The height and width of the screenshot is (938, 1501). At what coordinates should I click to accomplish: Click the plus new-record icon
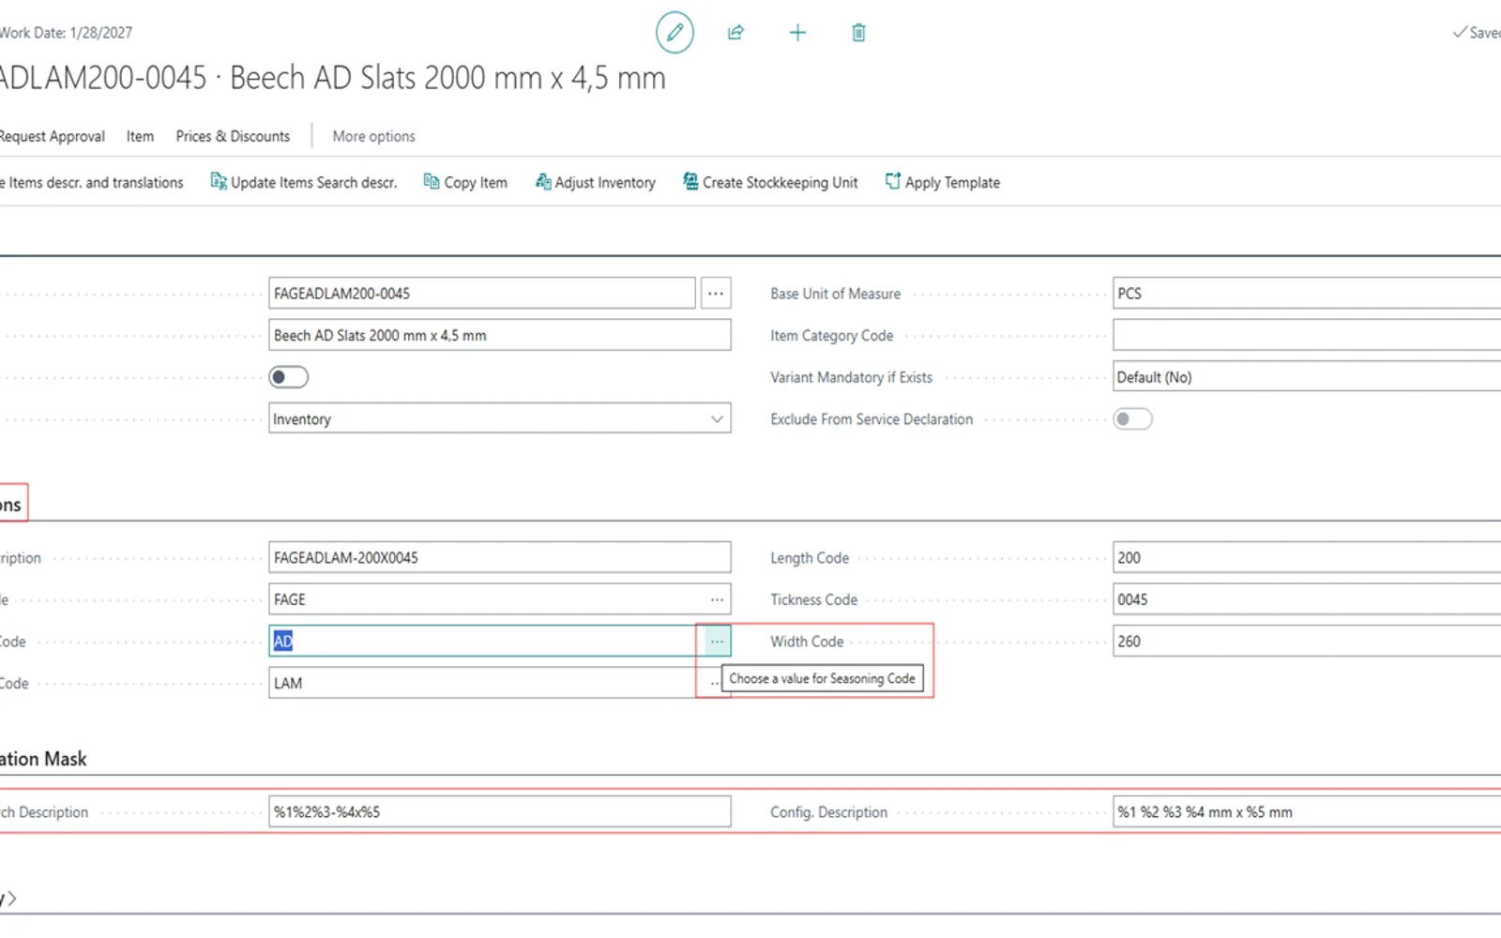797,33
